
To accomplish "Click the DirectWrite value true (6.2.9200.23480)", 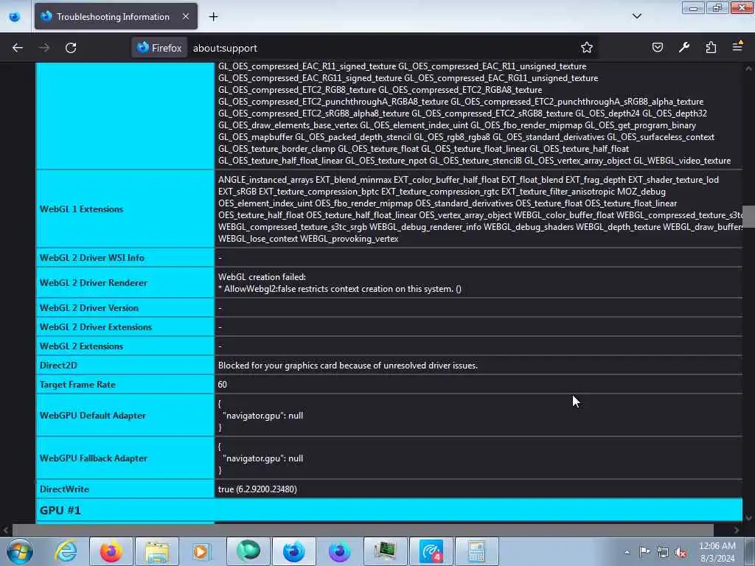I will (257, 489).
